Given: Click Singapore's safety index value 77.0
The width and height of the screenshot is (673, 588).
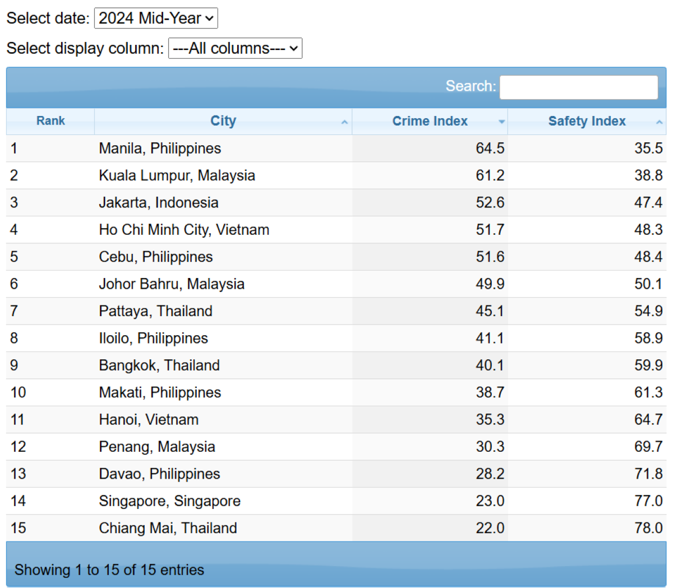Looking at the screenshot, I should pyautogui.click(x=648, y=501).
